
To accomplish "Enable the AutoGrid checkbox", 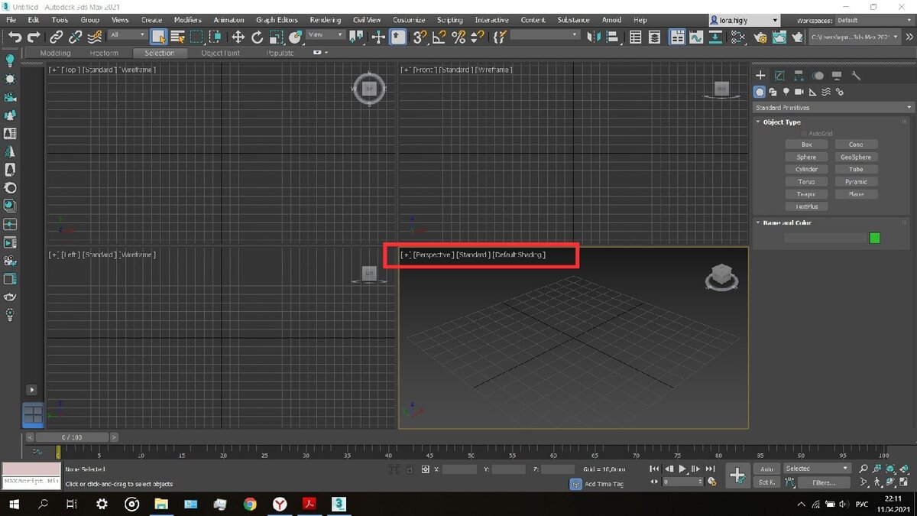I will point(803,133).
